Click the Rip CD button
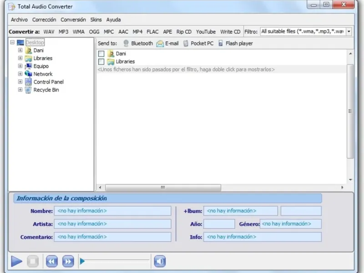 coord(184,32)
